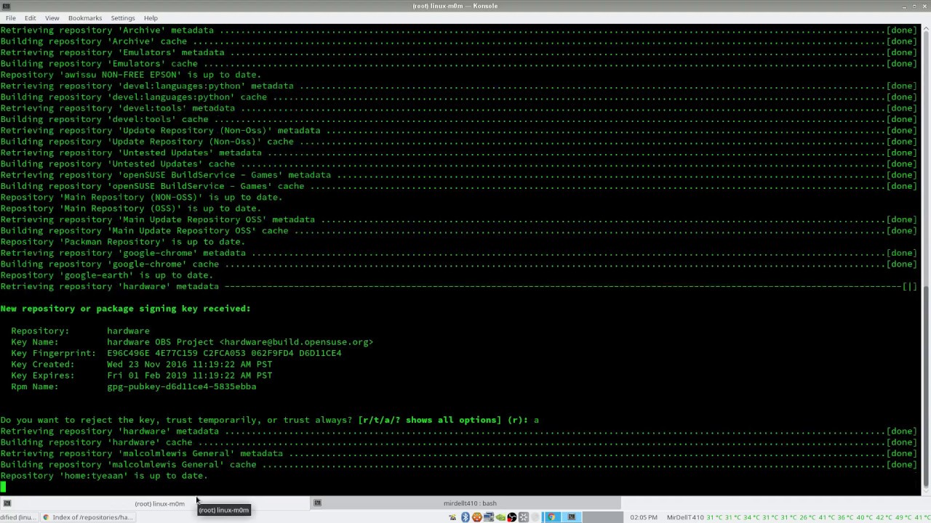The height and width of the screenshot is (523, 931).
Task: Click Chrome icon of the Index taskbar entry
Action: pyautogui.click(x=47, y=517)
